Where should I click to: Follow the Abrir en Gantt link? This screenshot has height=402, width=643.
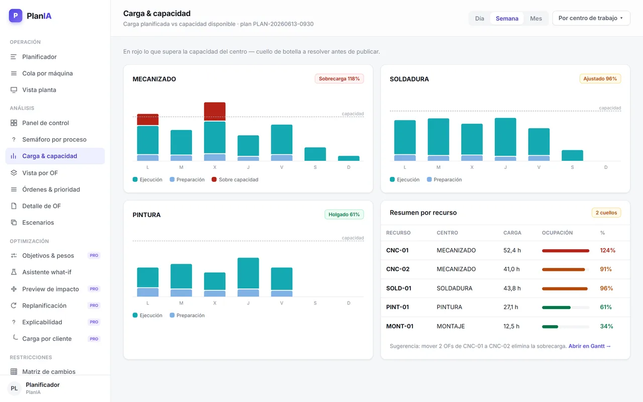[x=590, y=346]
